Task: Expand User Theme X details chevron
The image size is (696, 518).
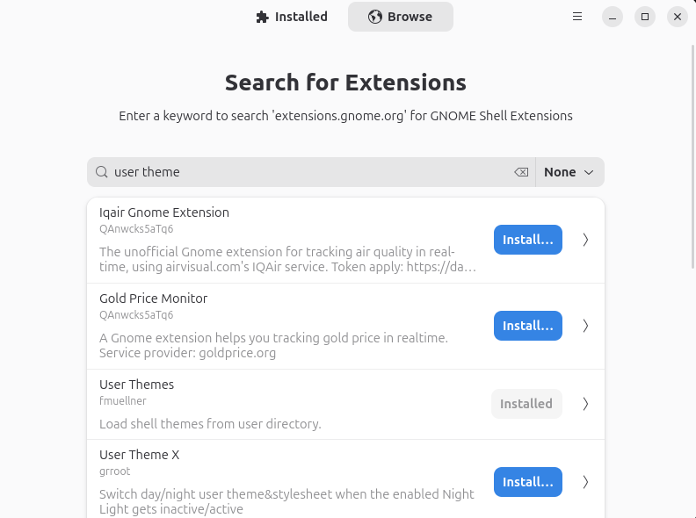Action: tap(585, 482)
